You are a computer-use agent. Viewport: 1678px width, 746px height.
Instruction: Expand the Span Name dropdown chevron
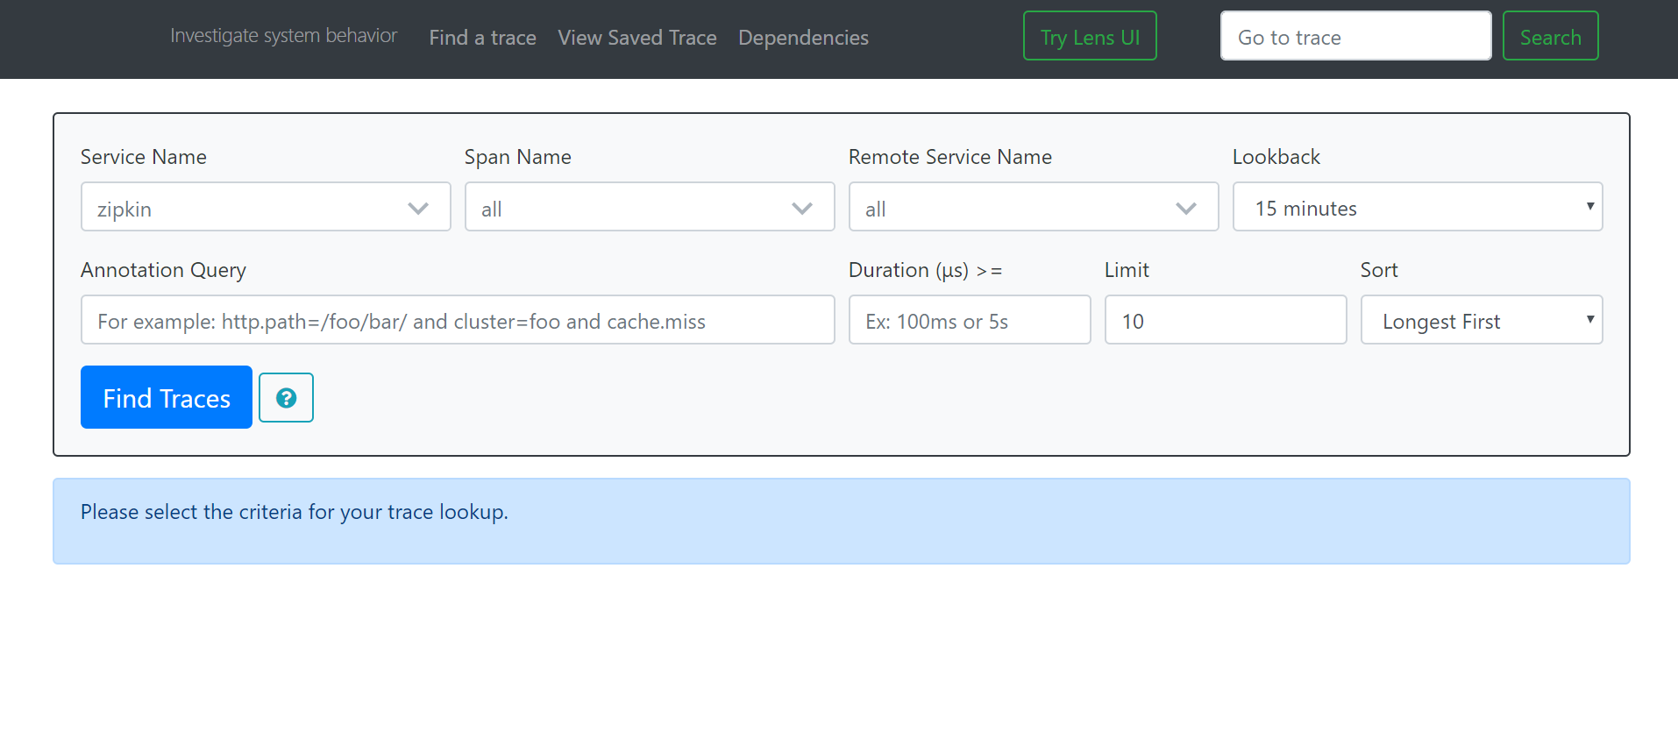pos(801,209)
